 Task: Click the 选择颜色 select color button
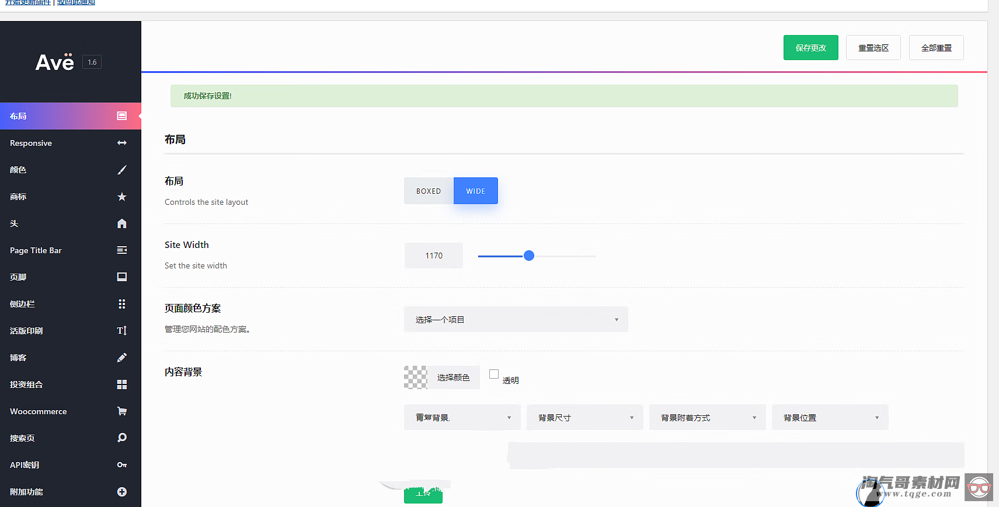pos(454,377)
